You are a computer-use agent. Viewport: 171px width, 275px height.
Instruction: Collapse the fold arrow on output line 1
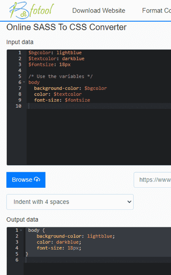coord(21,230)
